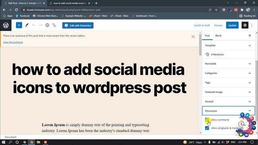258x145 pixels.
Task: Open the Windows Start menu
Action: (x=3, y=142)
